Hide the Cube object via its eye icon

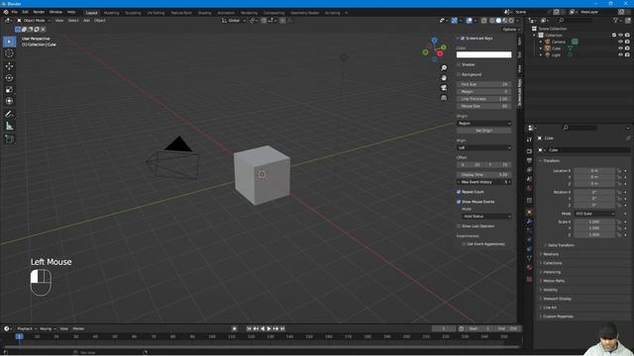[x=620, y=48]
